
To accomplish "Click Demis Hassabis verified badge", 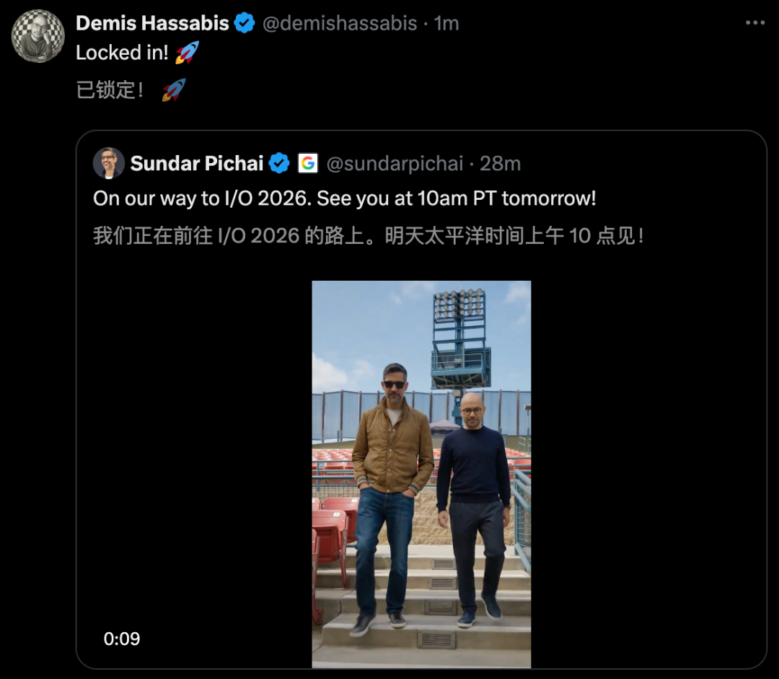I will (245, 23).
